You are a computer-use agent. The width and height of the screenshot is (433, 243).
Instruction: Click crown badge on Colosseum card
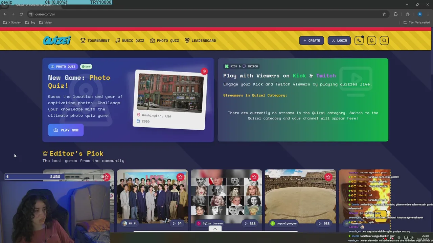tap(328, 177)
